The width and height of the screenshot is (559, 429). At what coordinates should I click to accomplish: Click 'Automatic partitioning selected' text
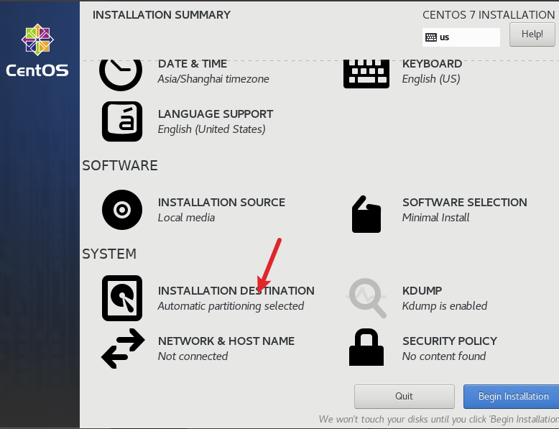pyautogui.click(x=231, y=306)
